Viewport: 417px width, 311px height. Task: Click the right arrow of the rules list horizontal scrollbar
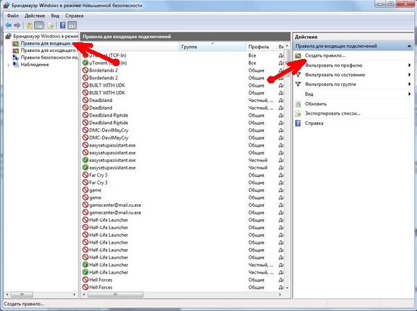click(x=280, y=294)
